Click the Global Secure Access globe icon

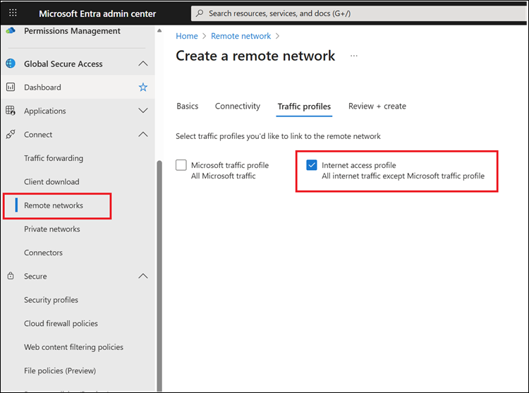[11, 64]
